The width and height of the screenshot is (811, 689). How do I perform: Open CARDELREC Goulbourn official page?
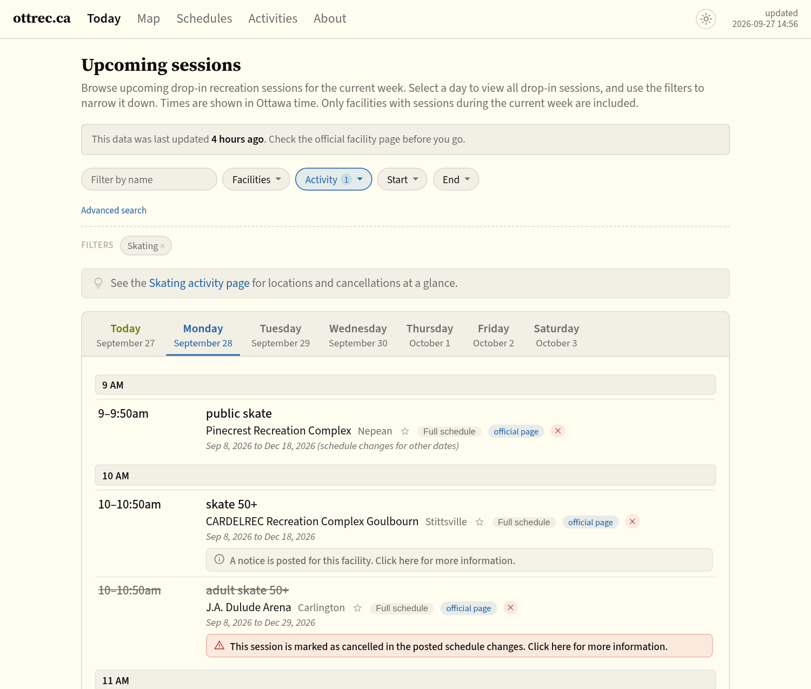pyautogui.click(x=590, y=522)
